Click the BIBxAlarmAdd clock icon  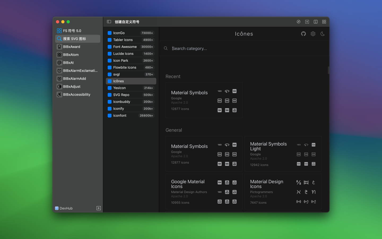[x=59, y=79]
